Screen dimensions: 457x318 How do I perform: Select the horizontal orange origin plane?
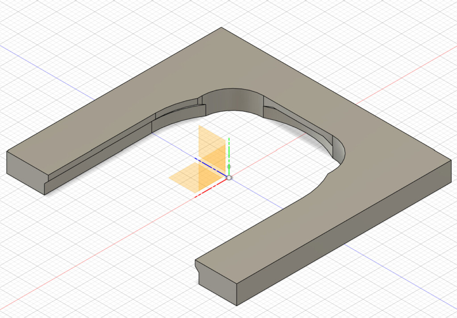pos(196,178)
